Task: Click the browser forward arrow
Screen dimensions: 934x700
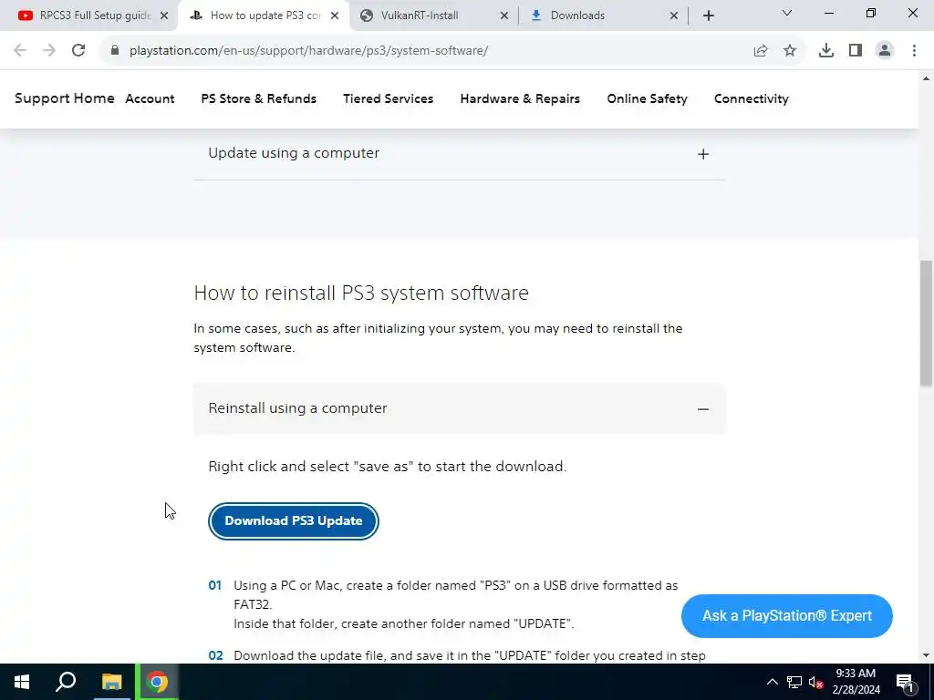Action: click(49, 51)
